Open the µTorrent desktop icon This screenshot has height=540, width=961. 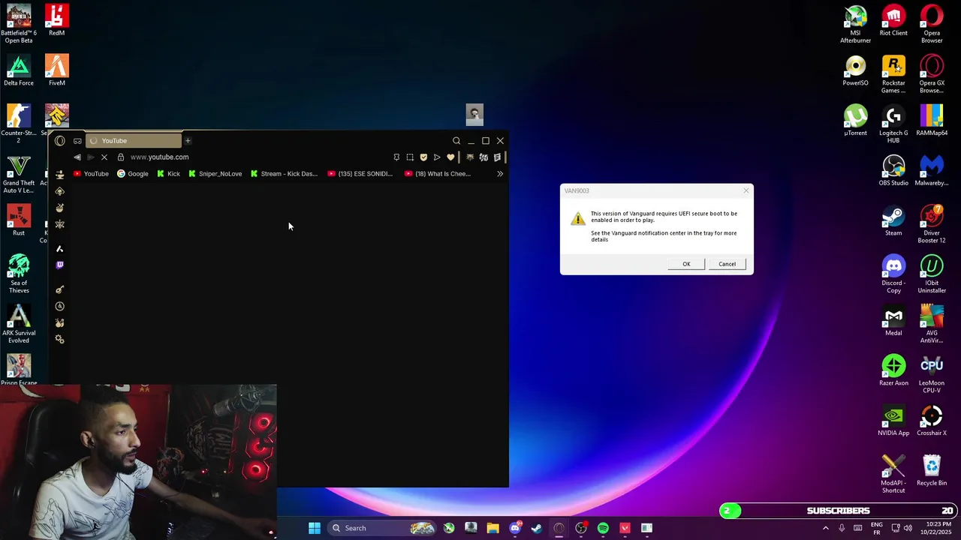point(855,121)
